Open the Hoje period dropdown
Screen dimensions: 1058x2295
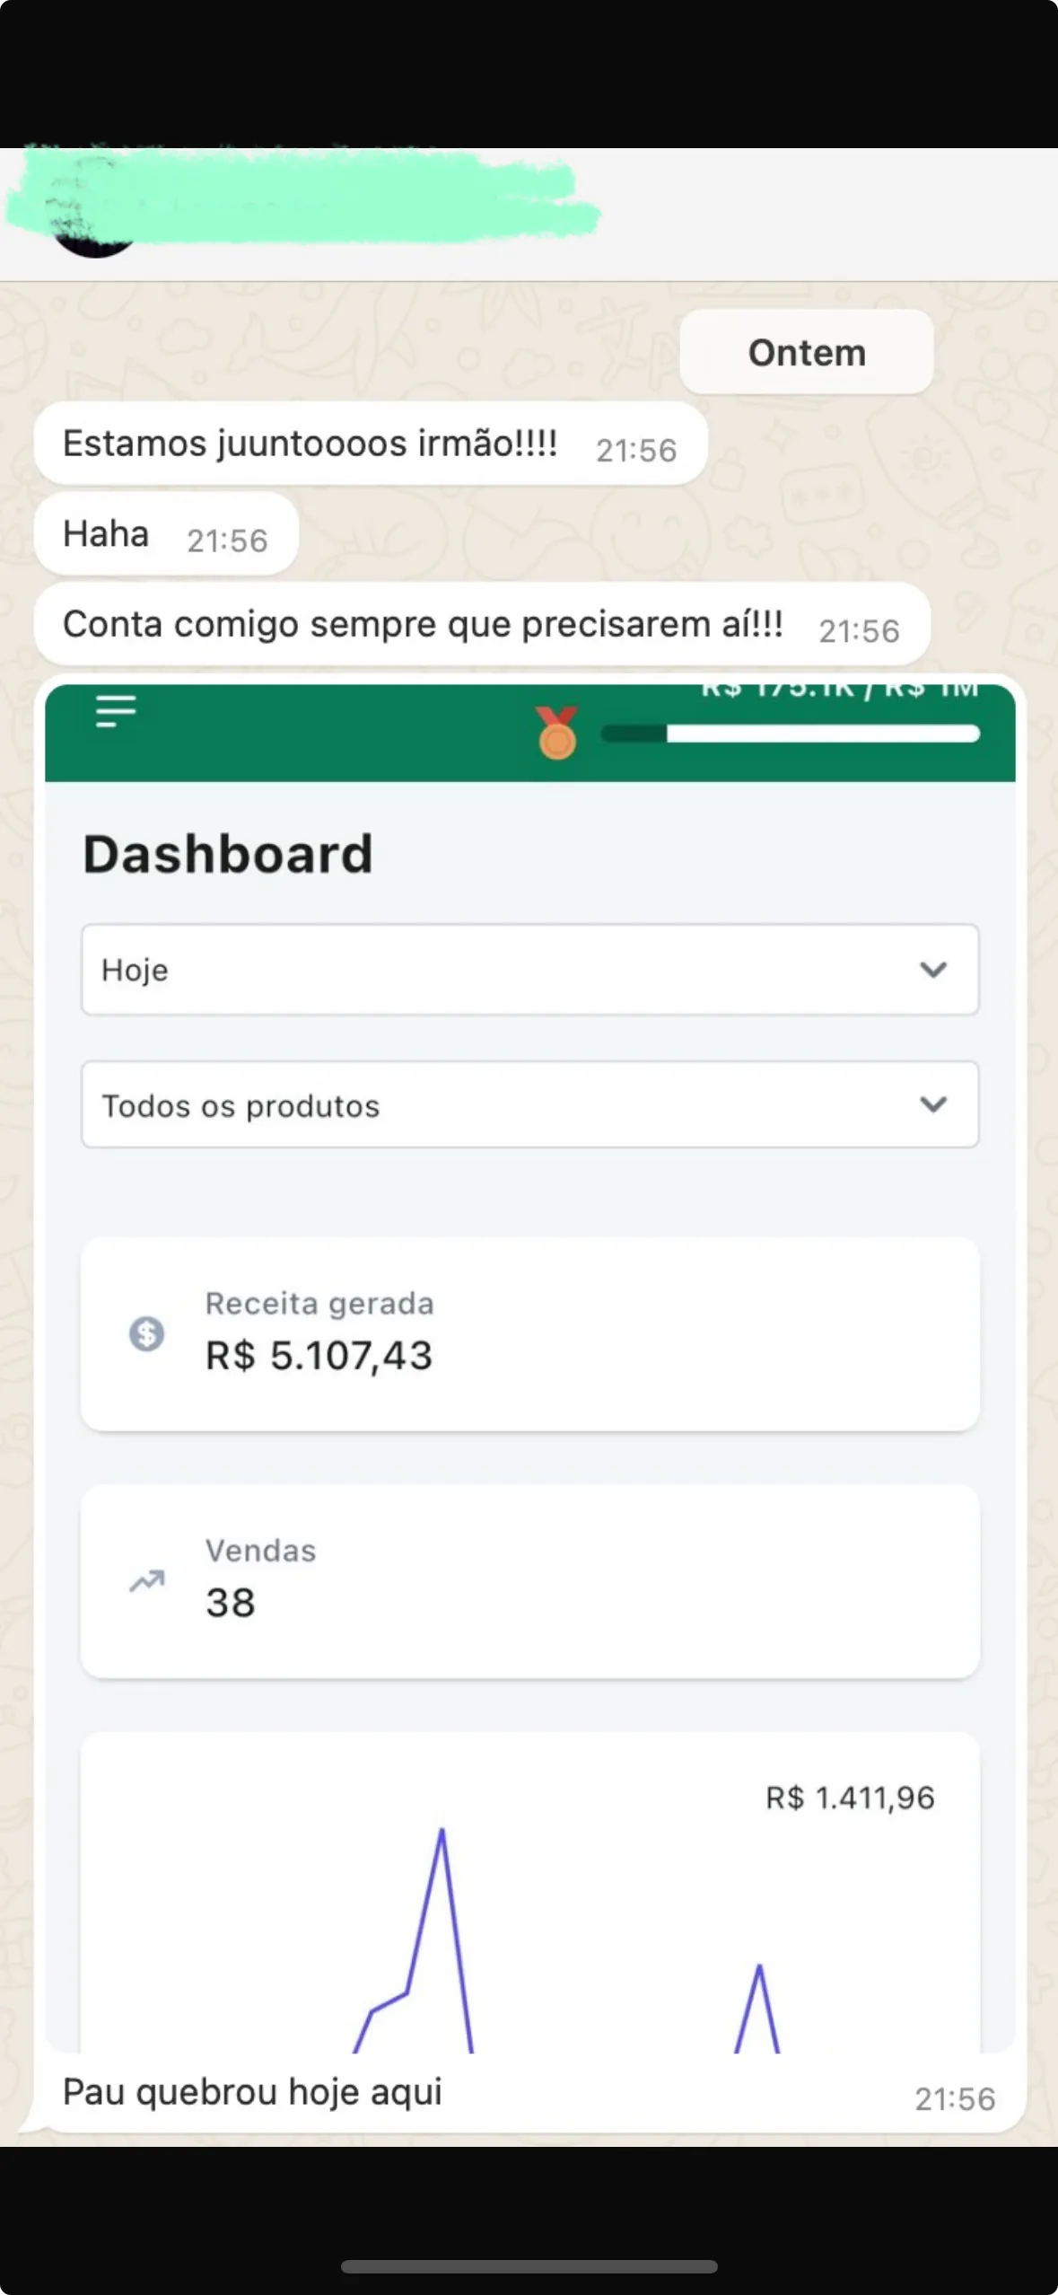(529, 970)
